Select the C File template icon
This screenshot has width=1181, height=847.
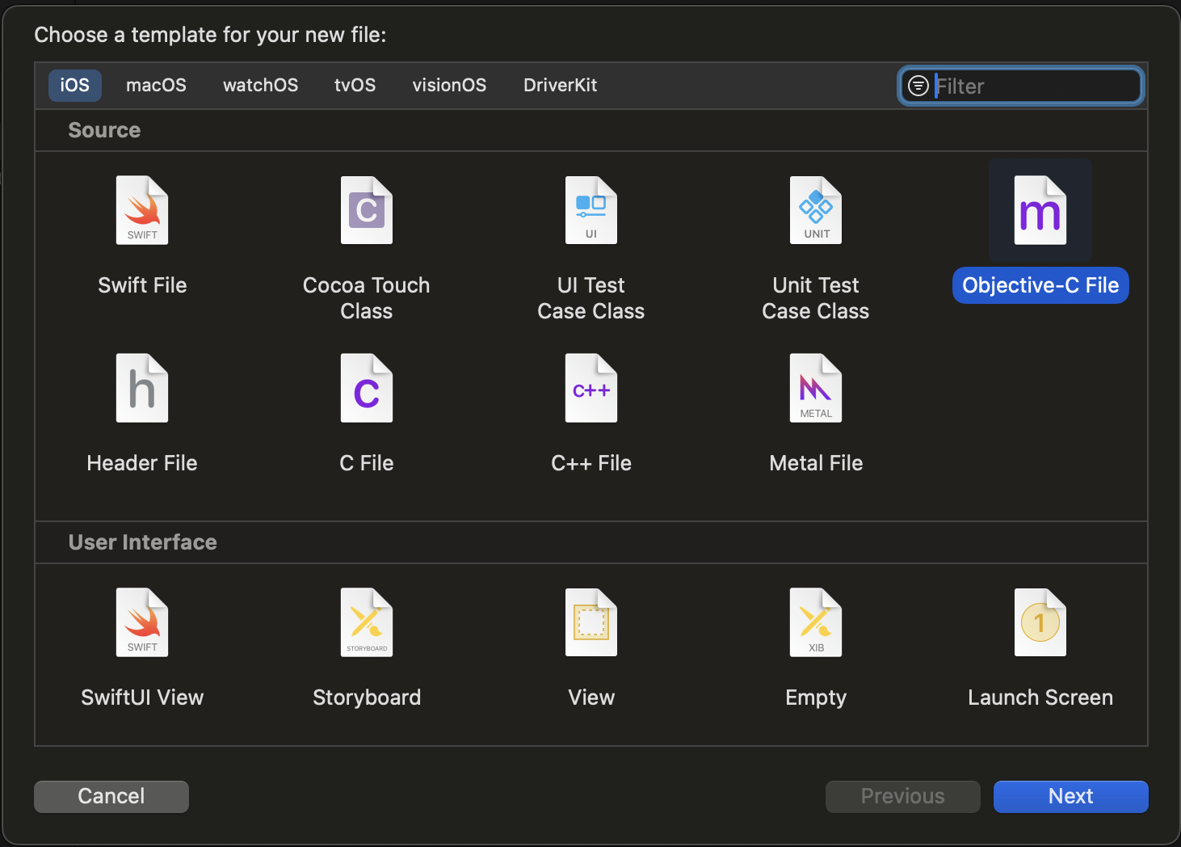tap(367, 388)
